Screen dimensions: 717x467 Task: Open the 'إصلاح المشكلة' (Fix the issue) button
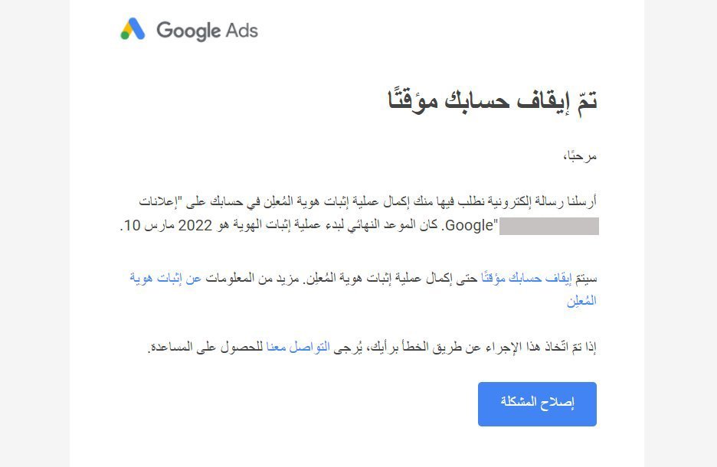(536, 404)
